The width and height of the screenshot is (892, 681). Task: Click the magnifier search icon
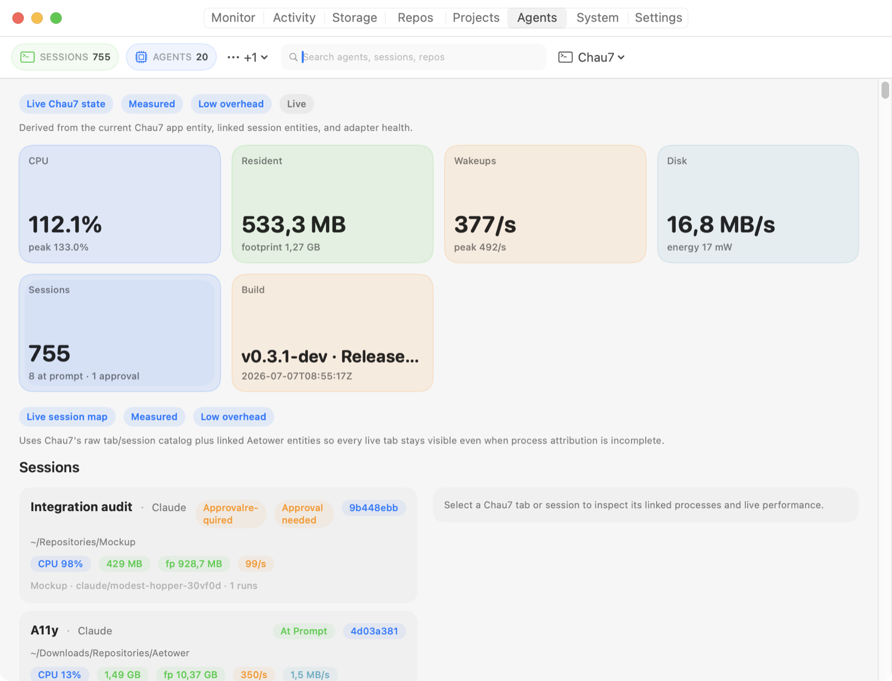293,57
